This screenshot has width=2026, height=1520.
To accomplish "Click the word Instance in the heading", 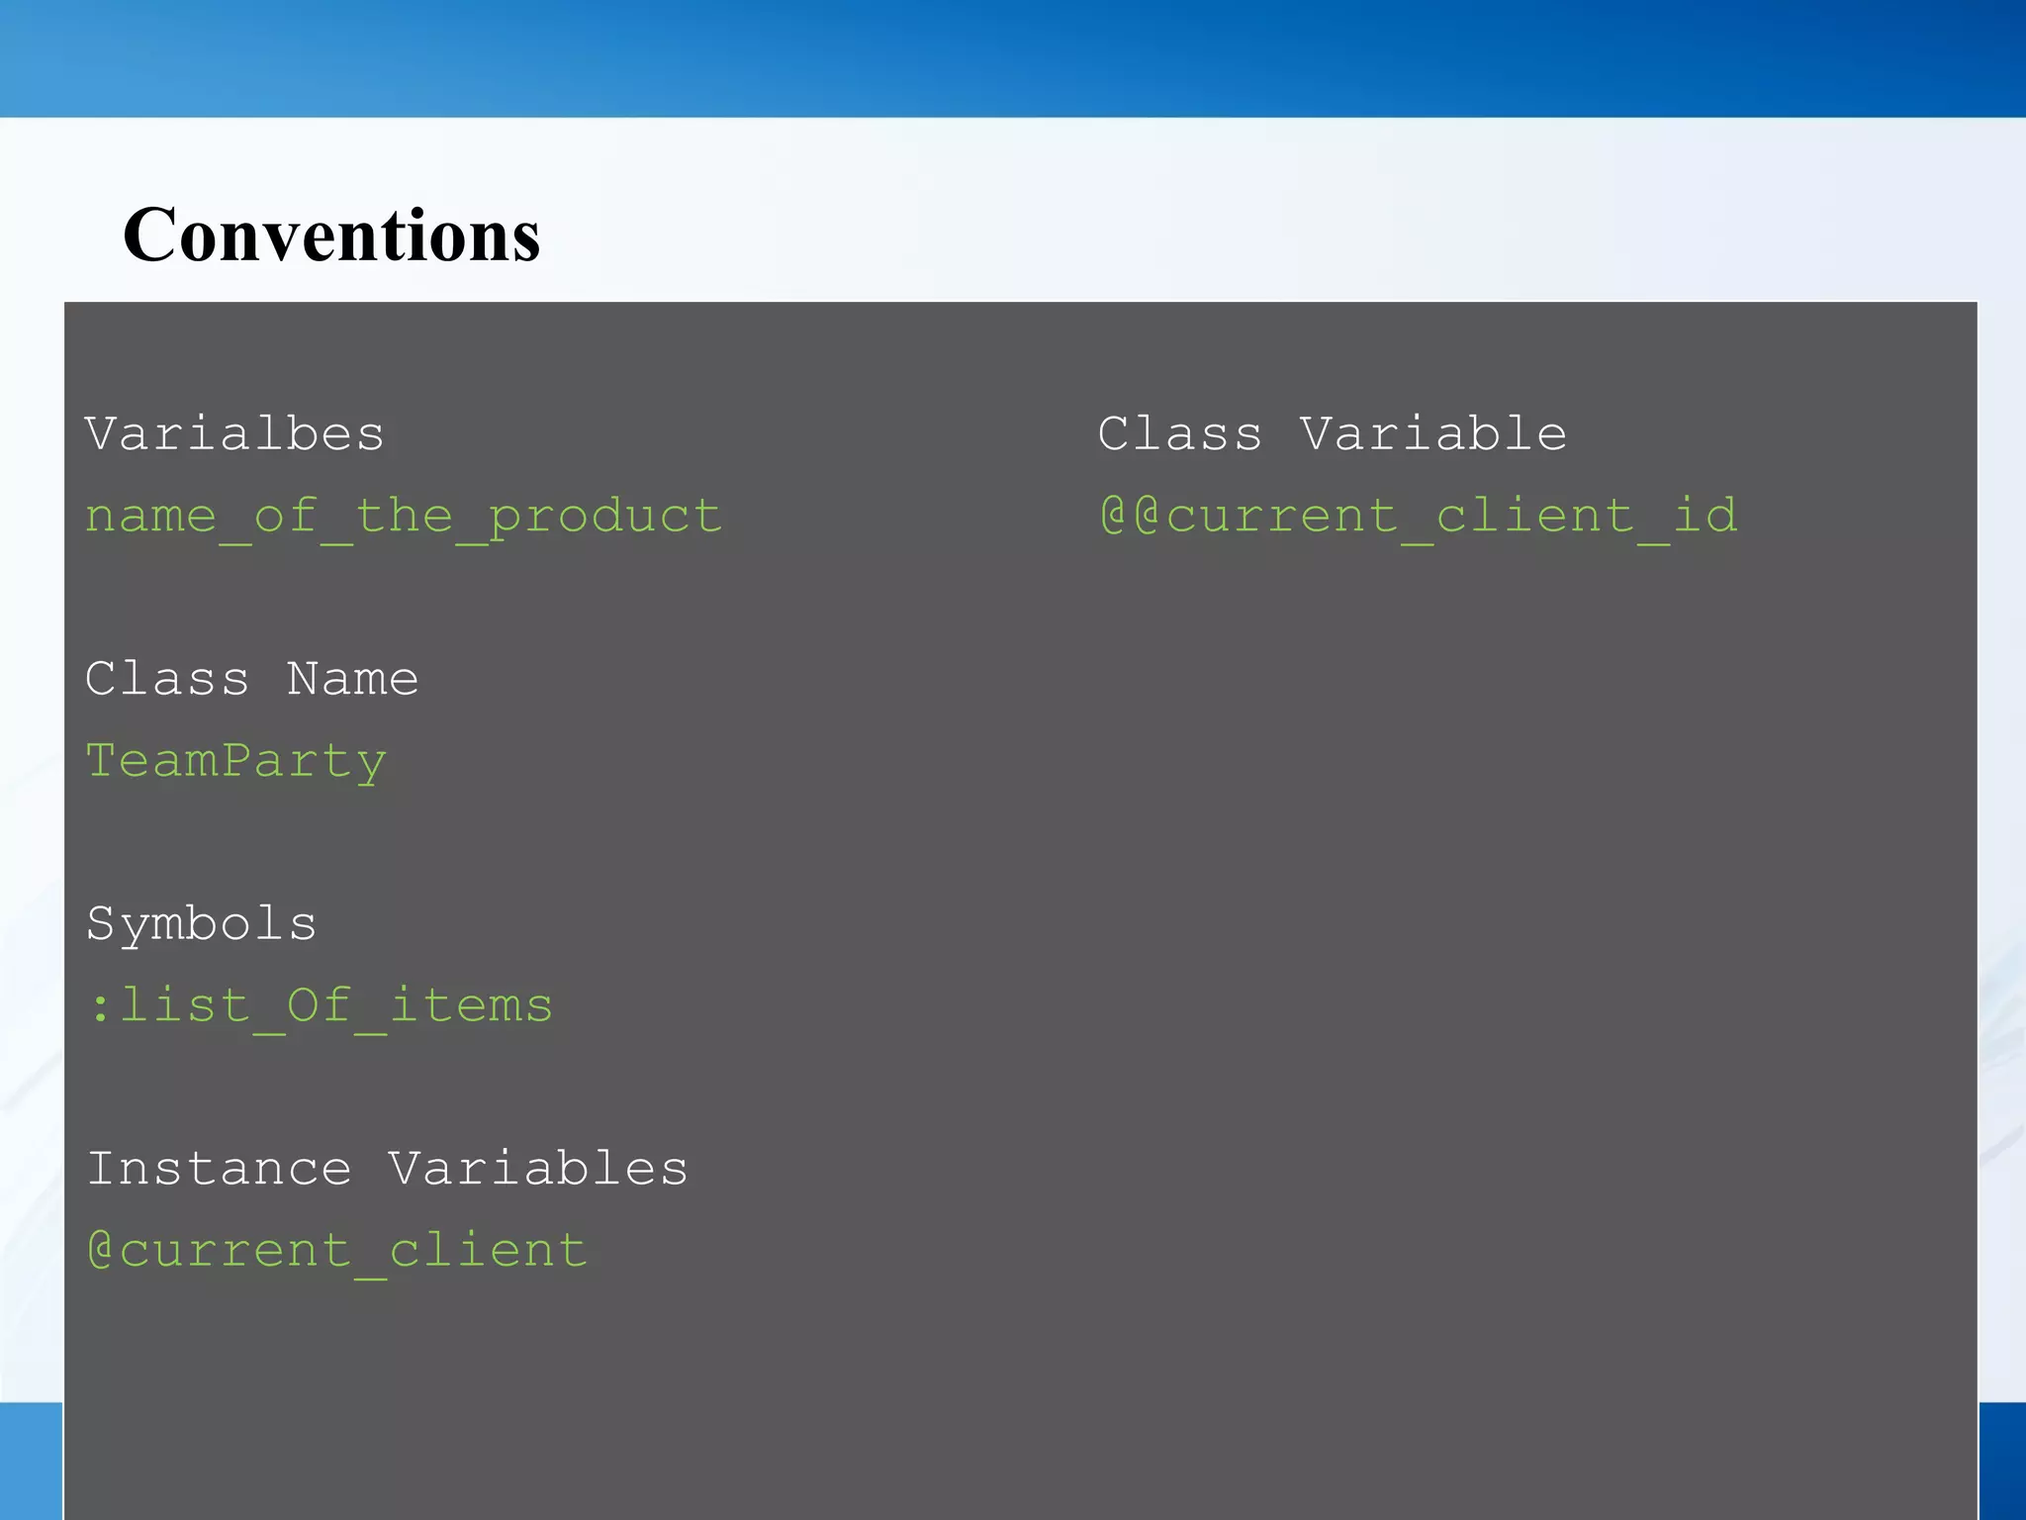I will pos(220,1169).
